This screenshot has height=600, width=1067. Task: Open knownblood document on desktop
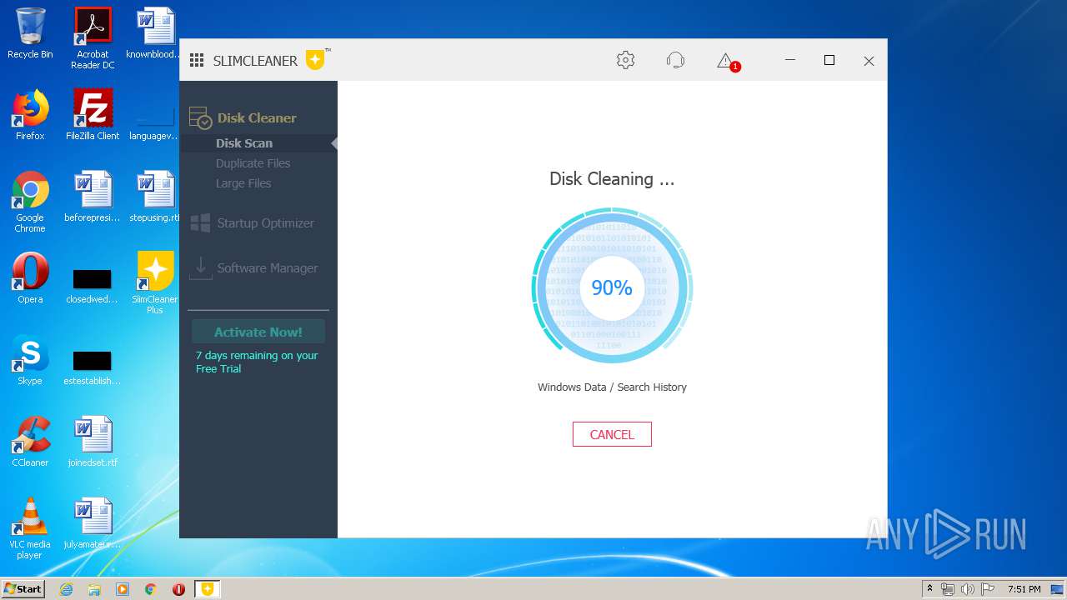click(x=155, y=33)
